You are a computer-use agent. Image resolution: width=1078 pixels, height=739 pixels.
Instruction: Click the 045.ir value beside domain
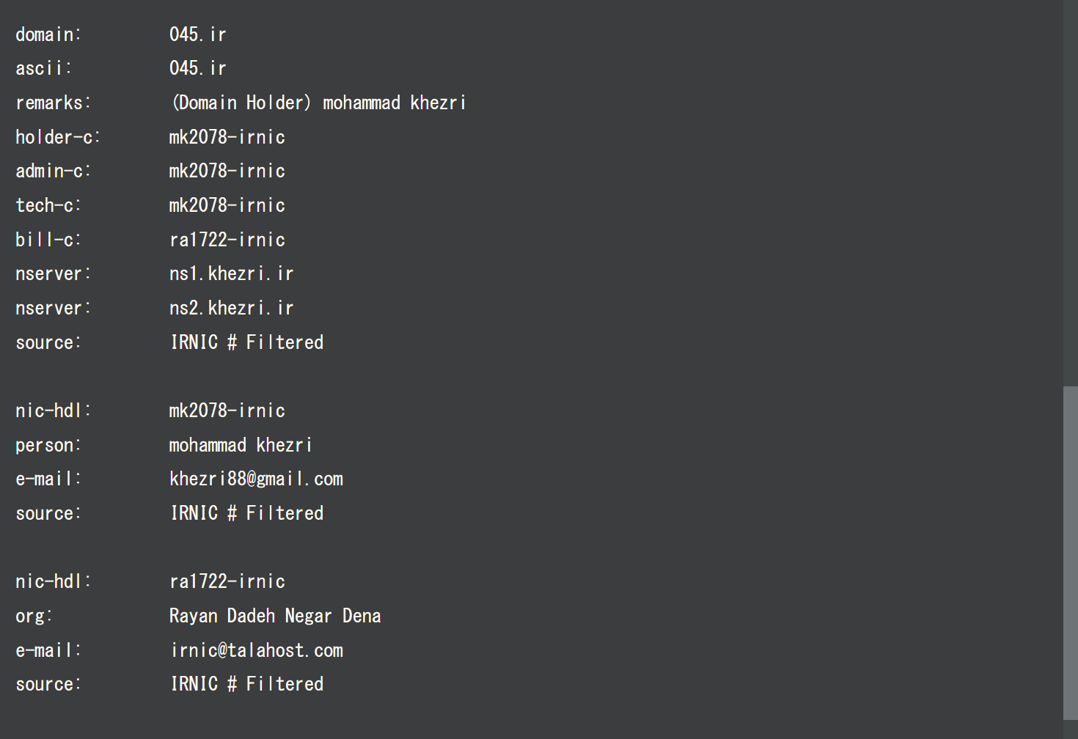(x=197, y=34)
